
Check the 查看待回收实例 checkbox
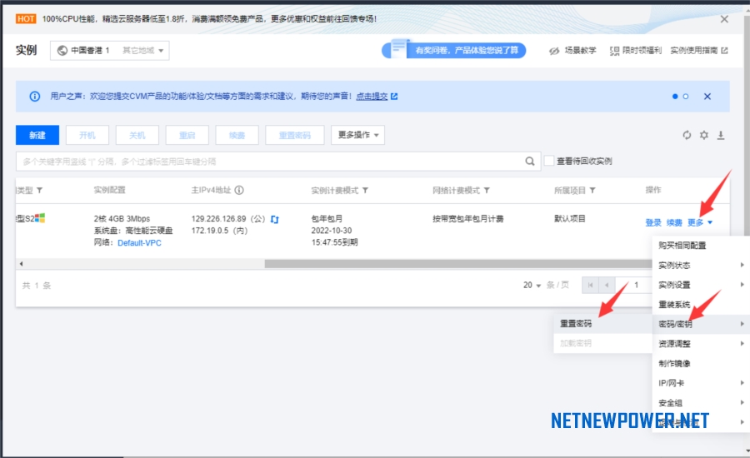(x=549, y=161)
